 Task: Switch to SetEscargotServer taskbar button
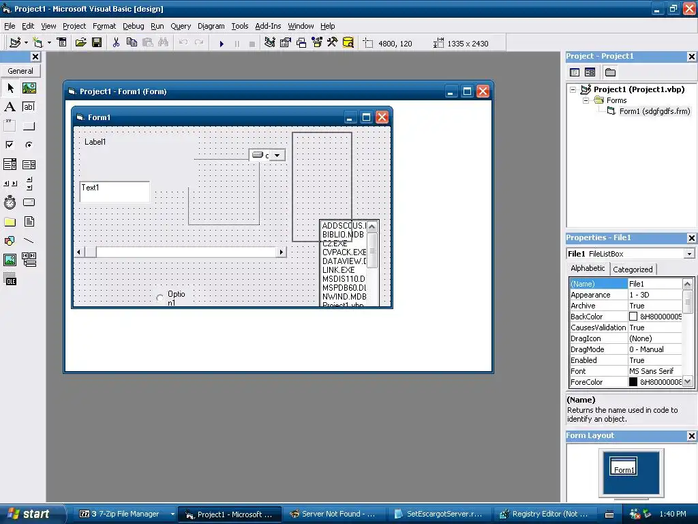[440, 514]
